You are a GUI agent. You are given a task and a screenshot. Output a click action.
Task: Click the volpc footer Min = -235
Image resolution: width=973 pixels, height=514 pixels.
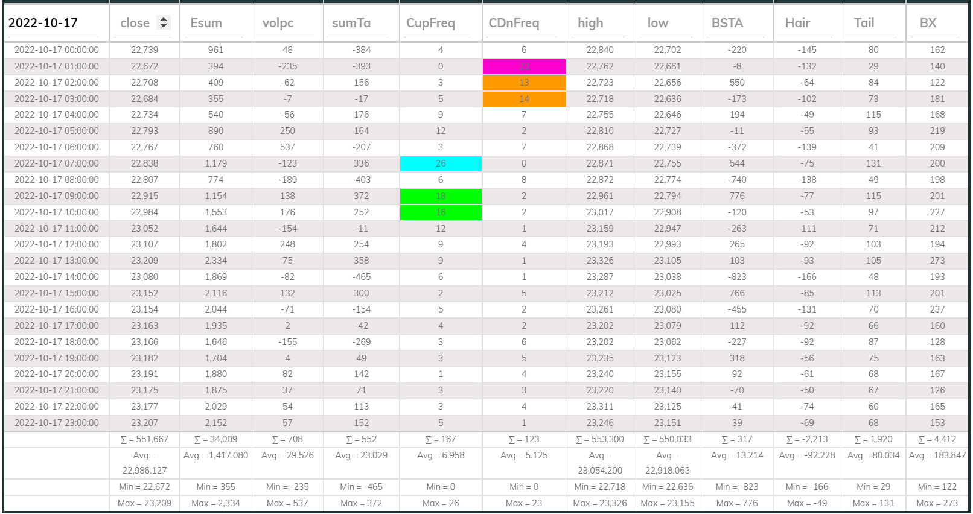coord(287,487)
